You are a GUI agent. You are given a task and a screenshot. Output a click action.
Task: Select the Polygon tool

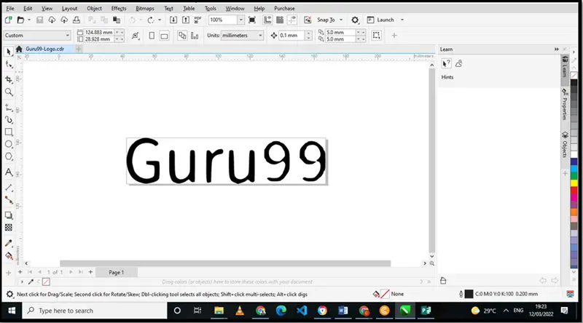pos(9,156)
